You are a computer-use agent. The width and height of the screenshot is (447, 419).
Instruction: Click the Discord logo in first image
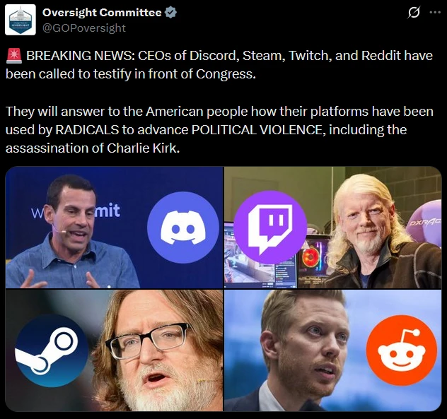[183, 228]
